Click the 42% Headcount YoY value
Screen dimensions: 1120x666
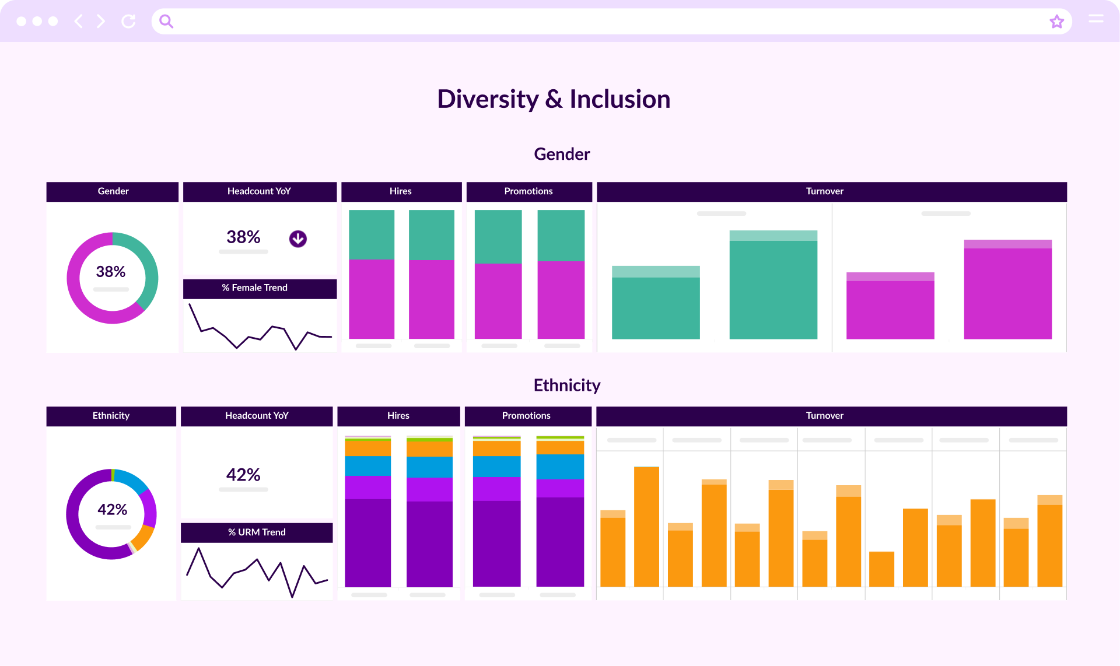[243, 475]
